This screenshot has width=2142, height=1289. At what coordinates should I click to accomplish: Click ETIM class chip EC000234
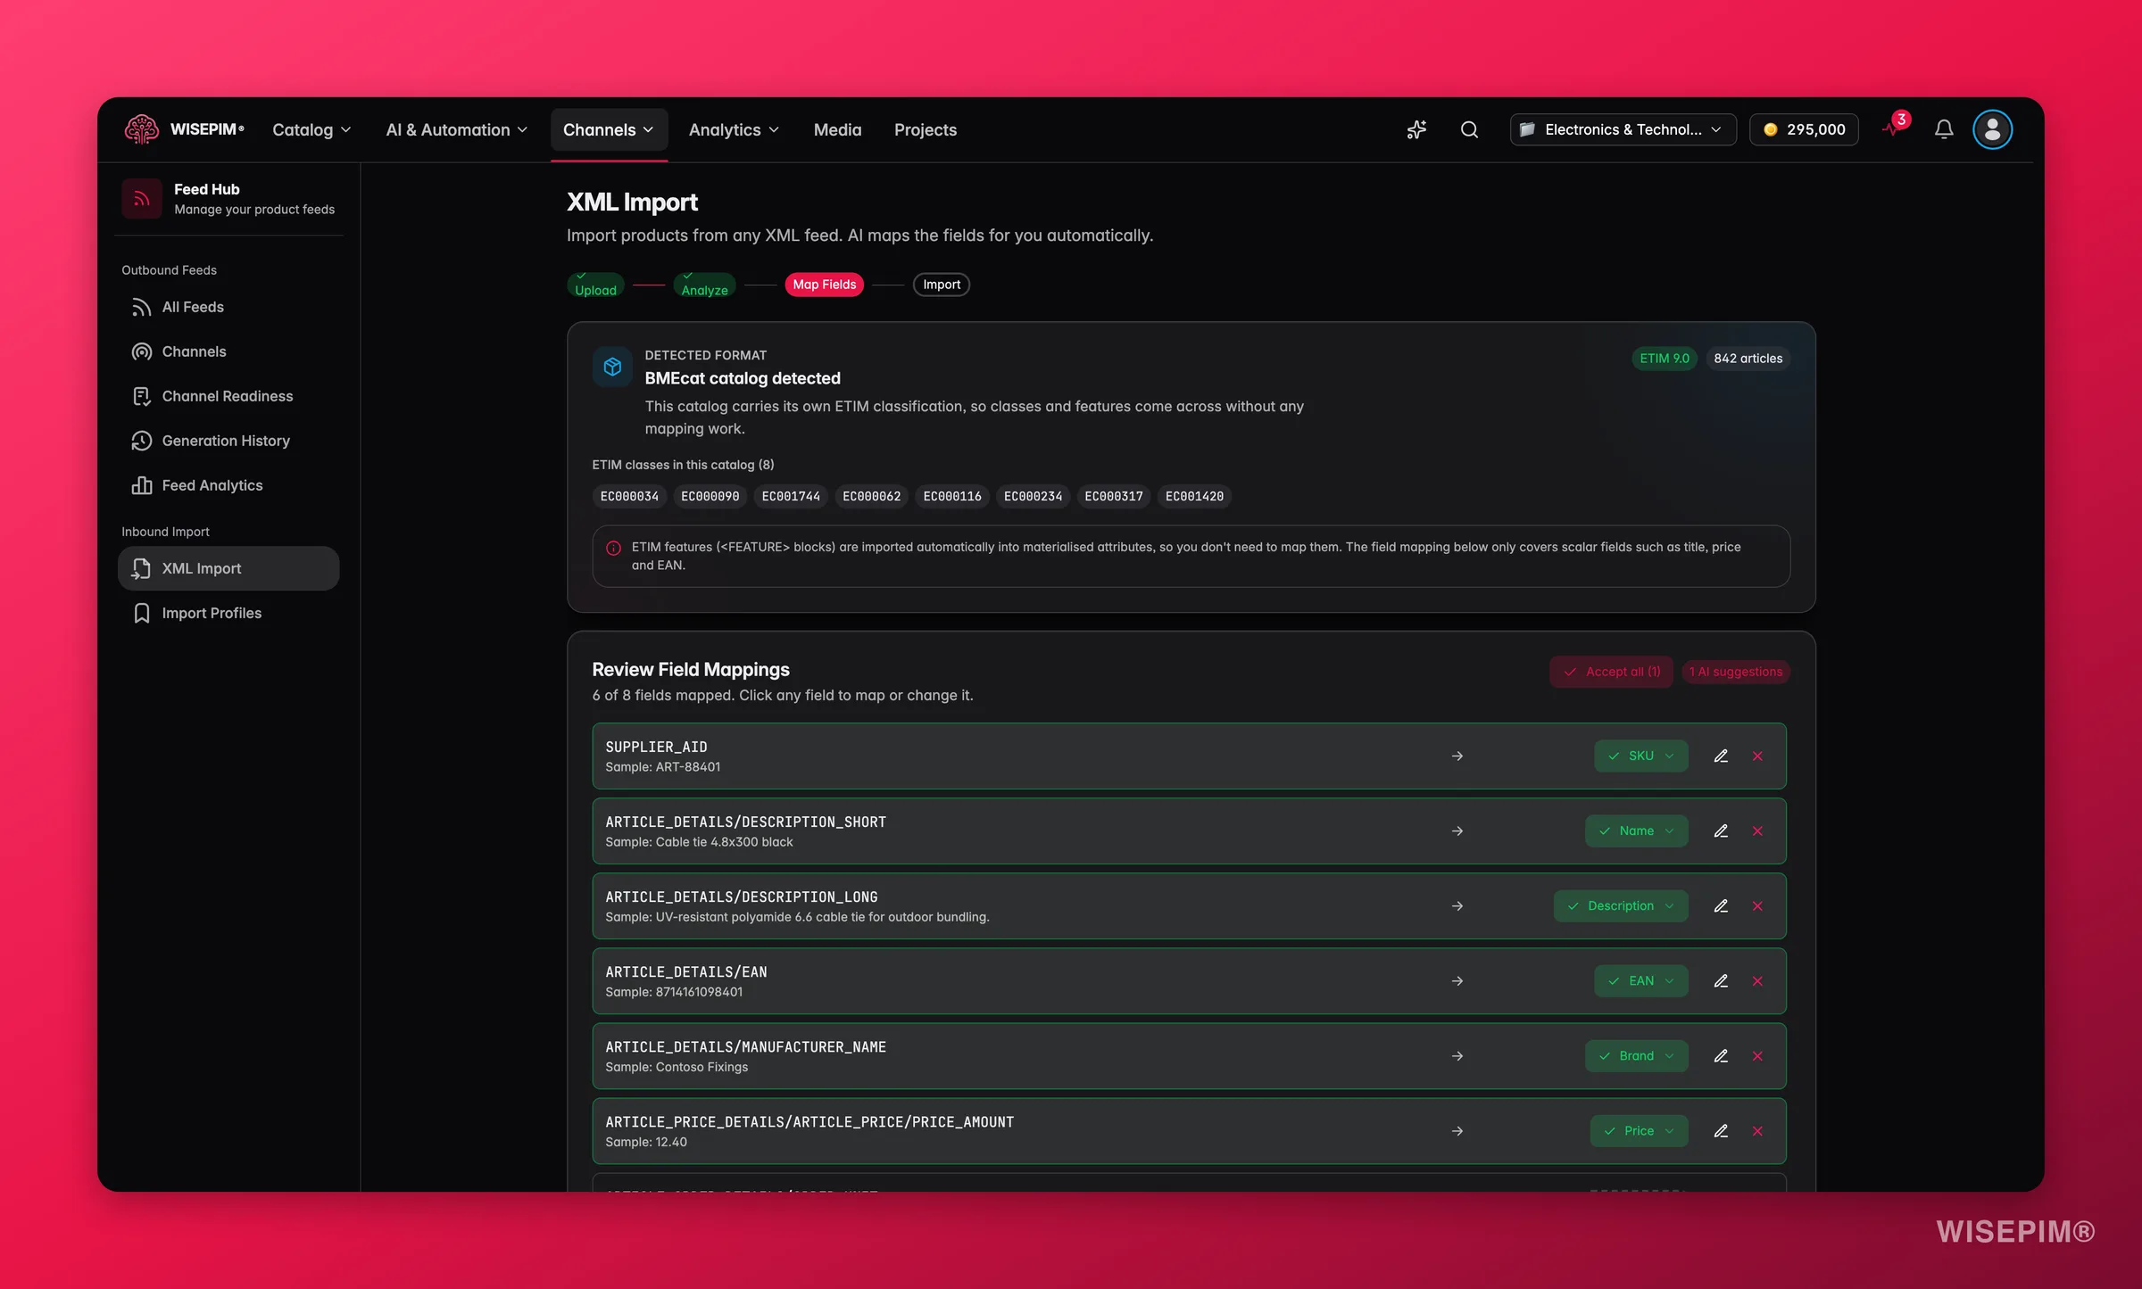[x=1033, y=497]
